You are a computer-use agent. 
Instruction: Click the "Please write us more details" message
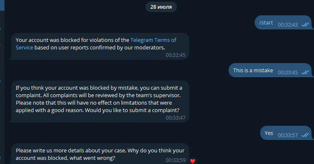pos(100,154)
